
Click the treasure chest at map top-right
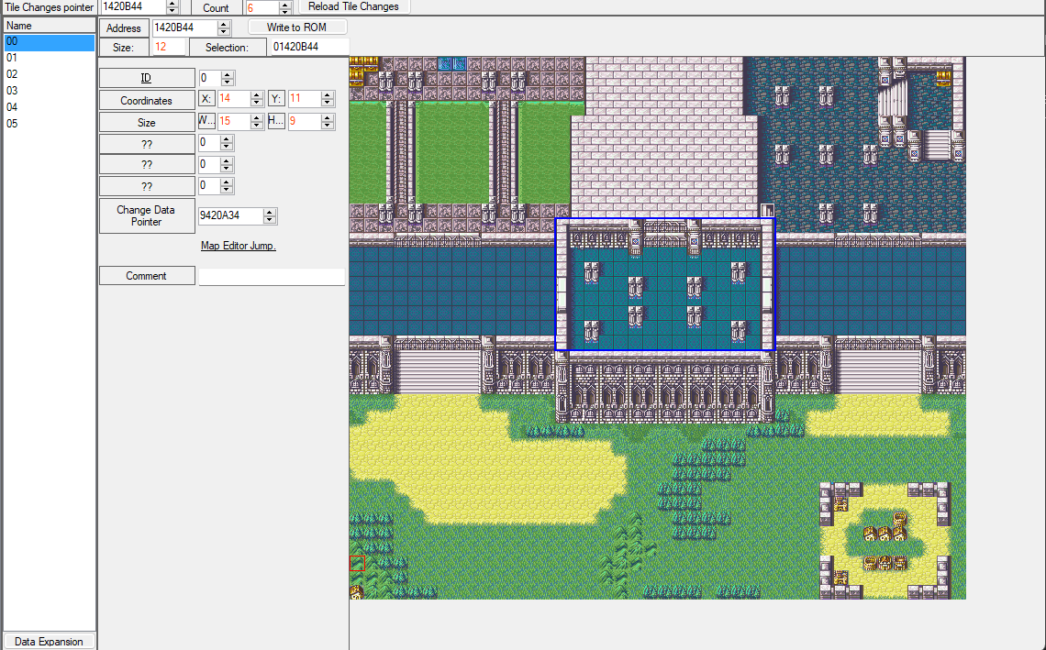point(943,79)
